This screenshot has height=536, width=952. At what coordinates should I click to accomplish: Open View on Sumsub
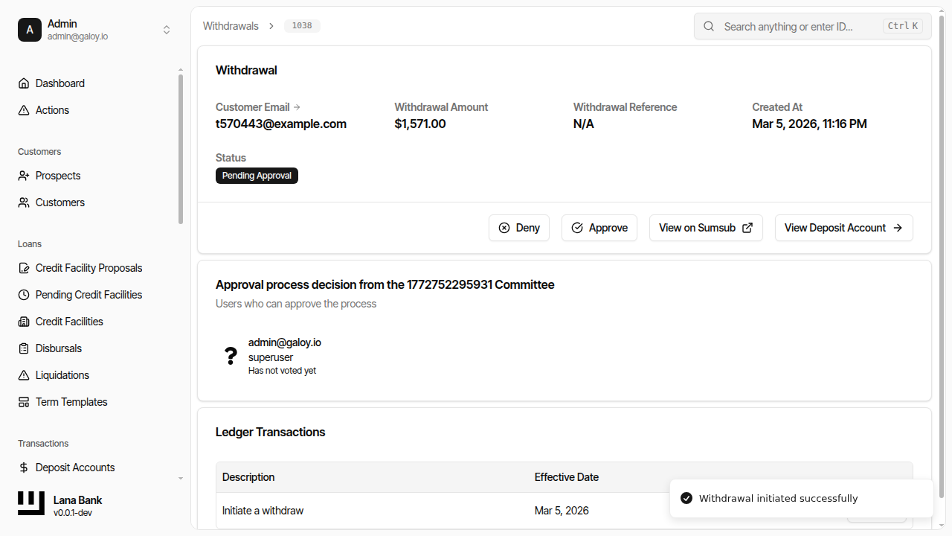[x=705, y=227]
